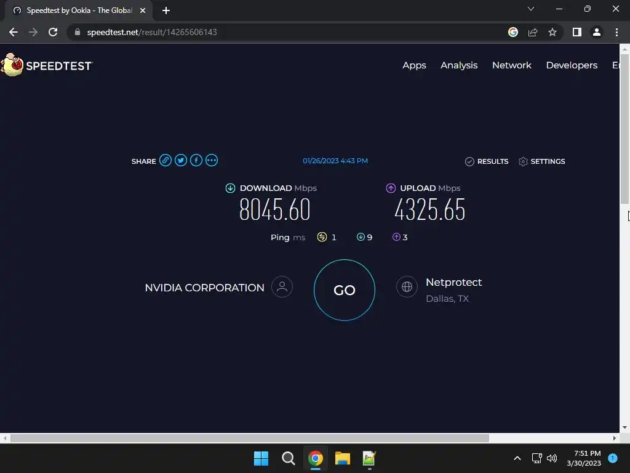The image size is (630, 473).
Task: Click the horizontal scrollbar thumb
Action: pyautogui.click(x=250, y=438)
